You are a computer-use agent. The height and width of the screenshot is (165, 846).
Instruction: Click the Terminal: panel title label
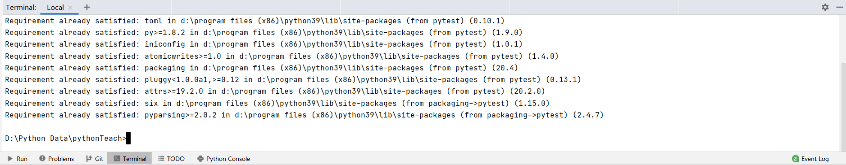(x=21, y=7)
